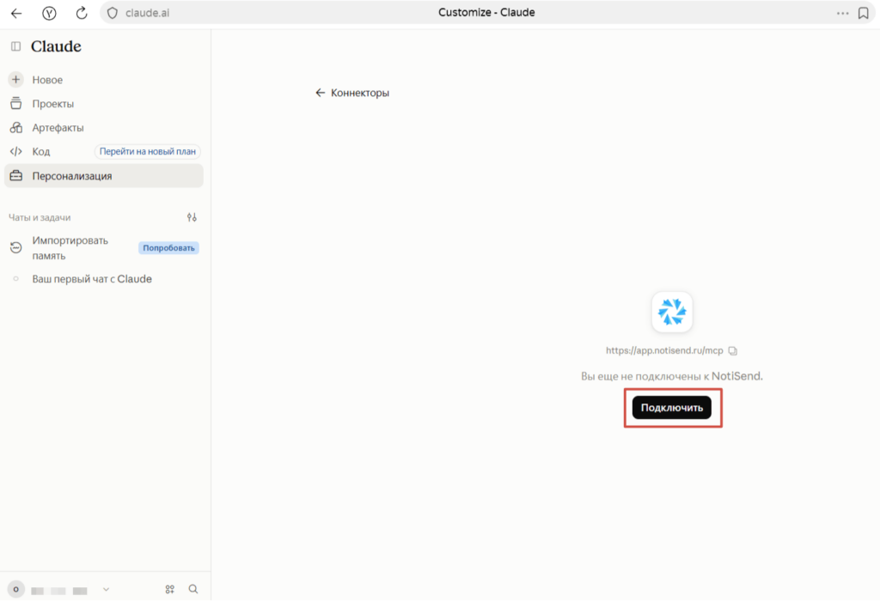Image resolution: width=880 pixels, height=607 pixels.
Task: Click the Claude logo title
Action: pos(56,46)
